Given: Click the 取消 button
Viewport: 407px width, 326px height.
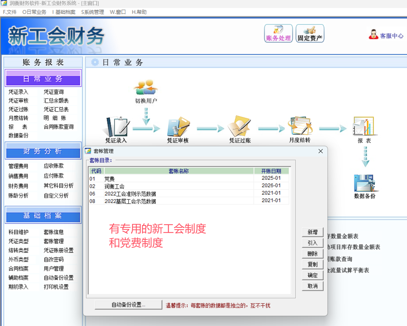Looking at the screenshot, I should (x=313, y=286).
